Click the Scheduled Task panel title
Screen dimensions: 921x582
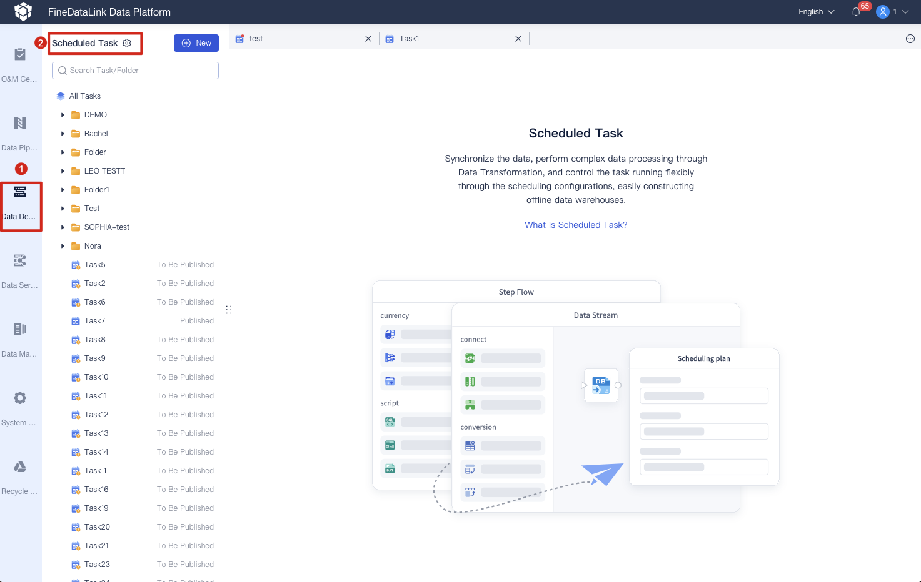pyautogui.click(x=85, y=43)
